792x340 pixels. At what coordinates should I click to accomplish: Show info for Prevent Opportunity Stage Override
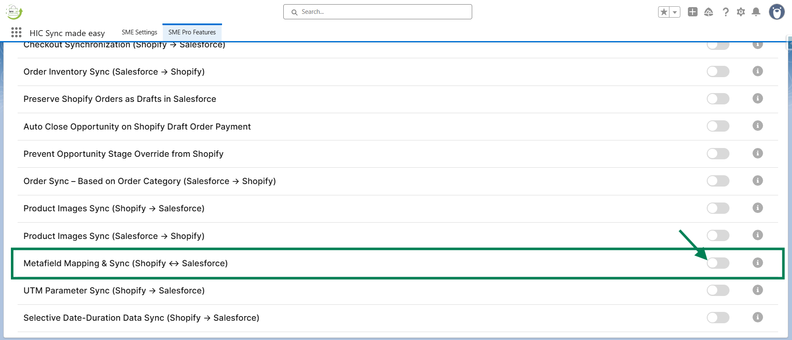coord(757,153)
